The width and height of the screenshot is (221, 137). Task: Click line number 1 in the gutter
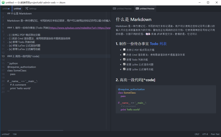click(x=3, y=14)
